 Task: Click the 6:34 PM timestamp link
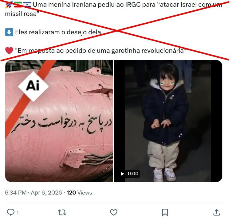[x=16, y=193]
